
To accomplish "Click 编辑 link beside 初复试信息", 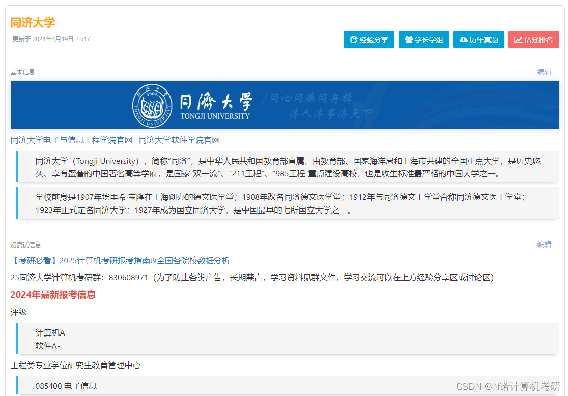I will pos(544,245).
